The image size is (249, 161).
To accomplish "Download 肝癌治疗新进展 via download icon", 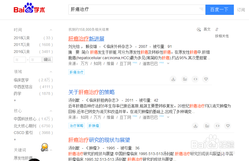I will (x=173, y=79).
